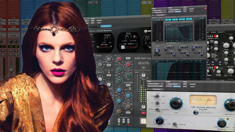Click the Mix Bus output selector in mixer
The width and height of the screenshot is (235, 132).
[227, 23]
